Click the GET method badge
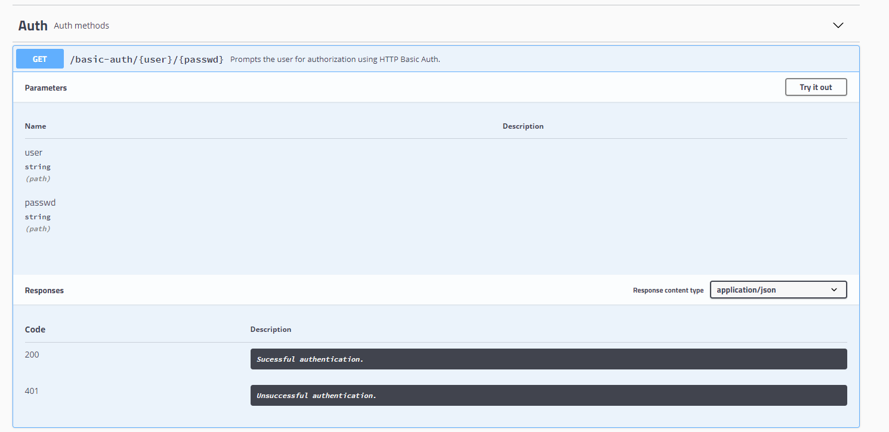 pos(39,58)
